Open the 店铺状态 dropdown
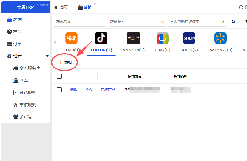 pyautogui.click(x=137, y=22)
